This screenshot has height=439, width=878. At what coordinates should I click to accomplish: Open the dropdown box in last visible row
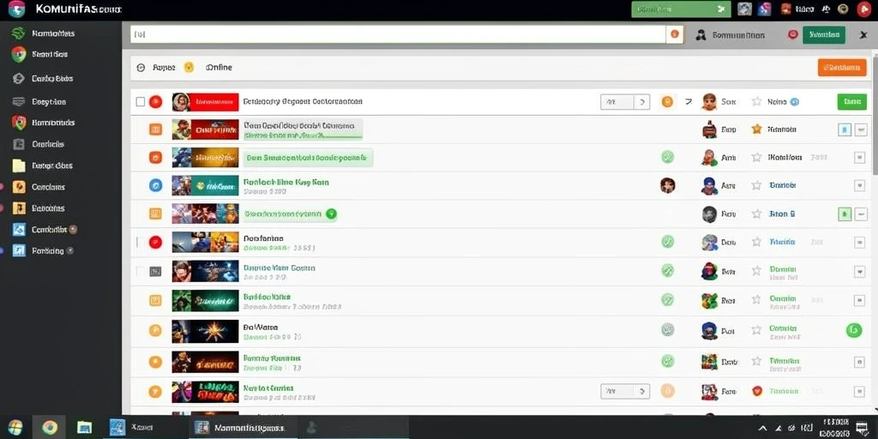point(625,391)
